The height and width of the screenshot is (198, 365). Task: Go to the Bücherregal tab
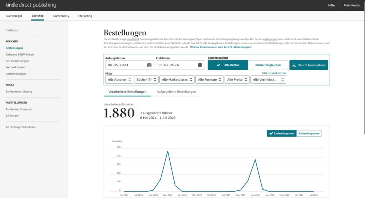(x=14, y=16)
